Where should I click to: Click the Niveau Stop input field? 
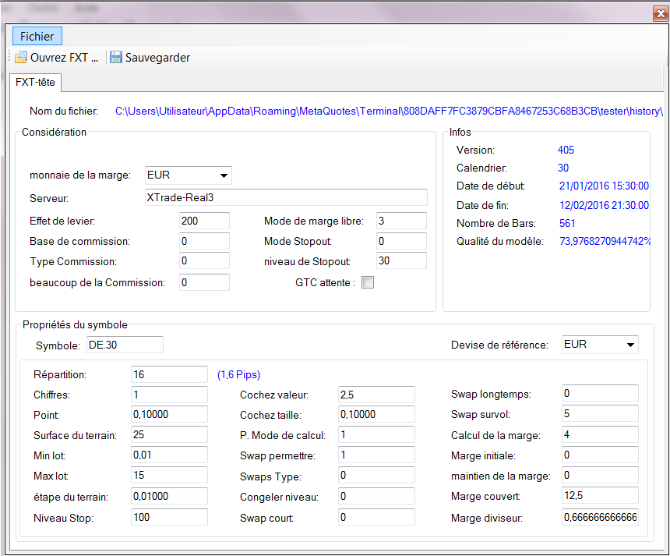pos(169,517)
